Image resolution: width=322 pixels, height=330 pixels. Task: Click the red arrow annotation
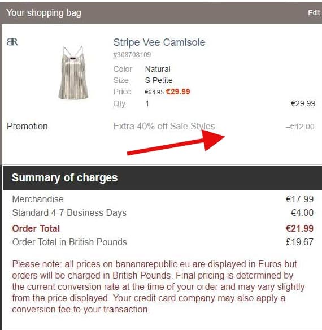[176, 142]
